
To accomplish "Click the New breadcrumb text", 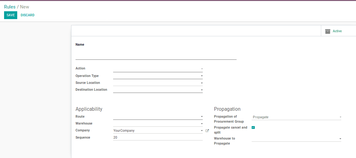I will [24, 7].
